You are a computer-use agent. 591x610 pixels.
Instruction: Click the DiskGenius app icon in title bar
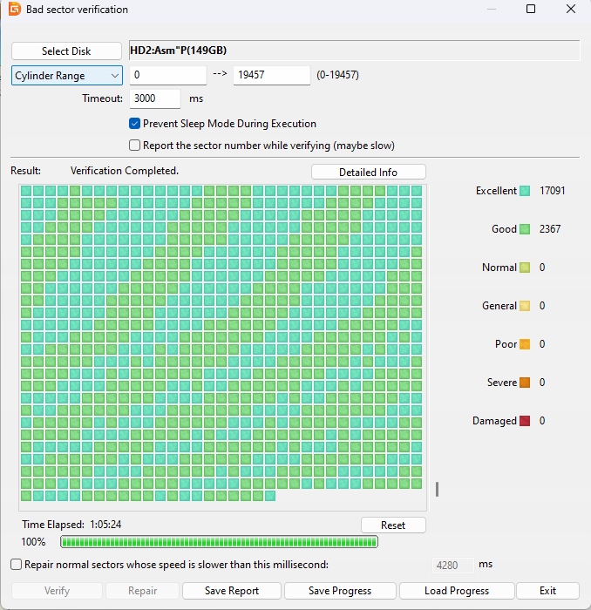tap(14, 10)
